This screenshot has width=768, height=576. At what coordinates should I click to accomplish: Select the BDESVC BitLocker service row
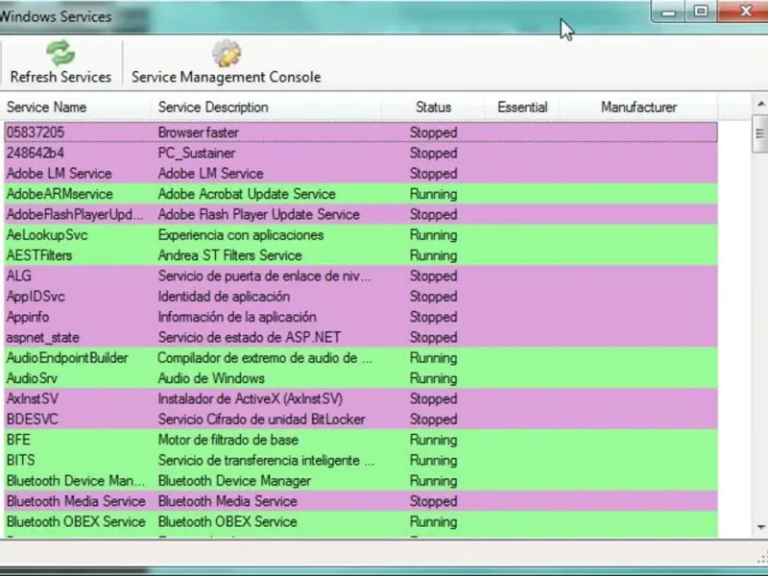pyautogui.click(x=361, y=420)
